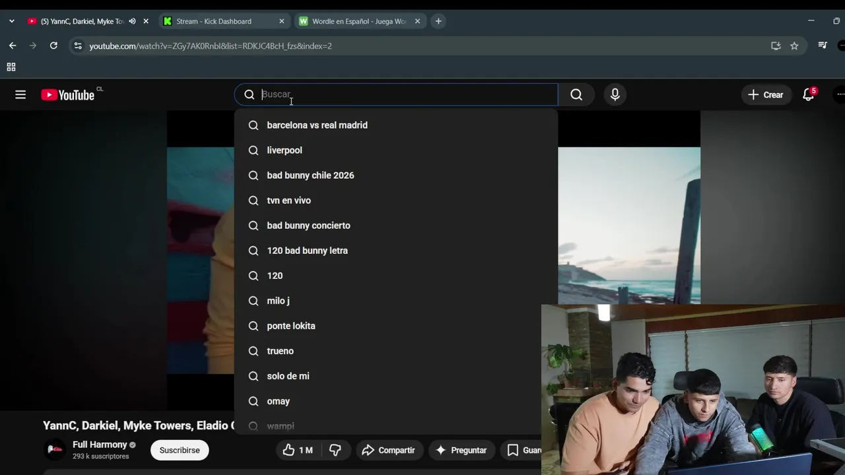Select suggestion bad bunny chile 2026

(396, 175)
